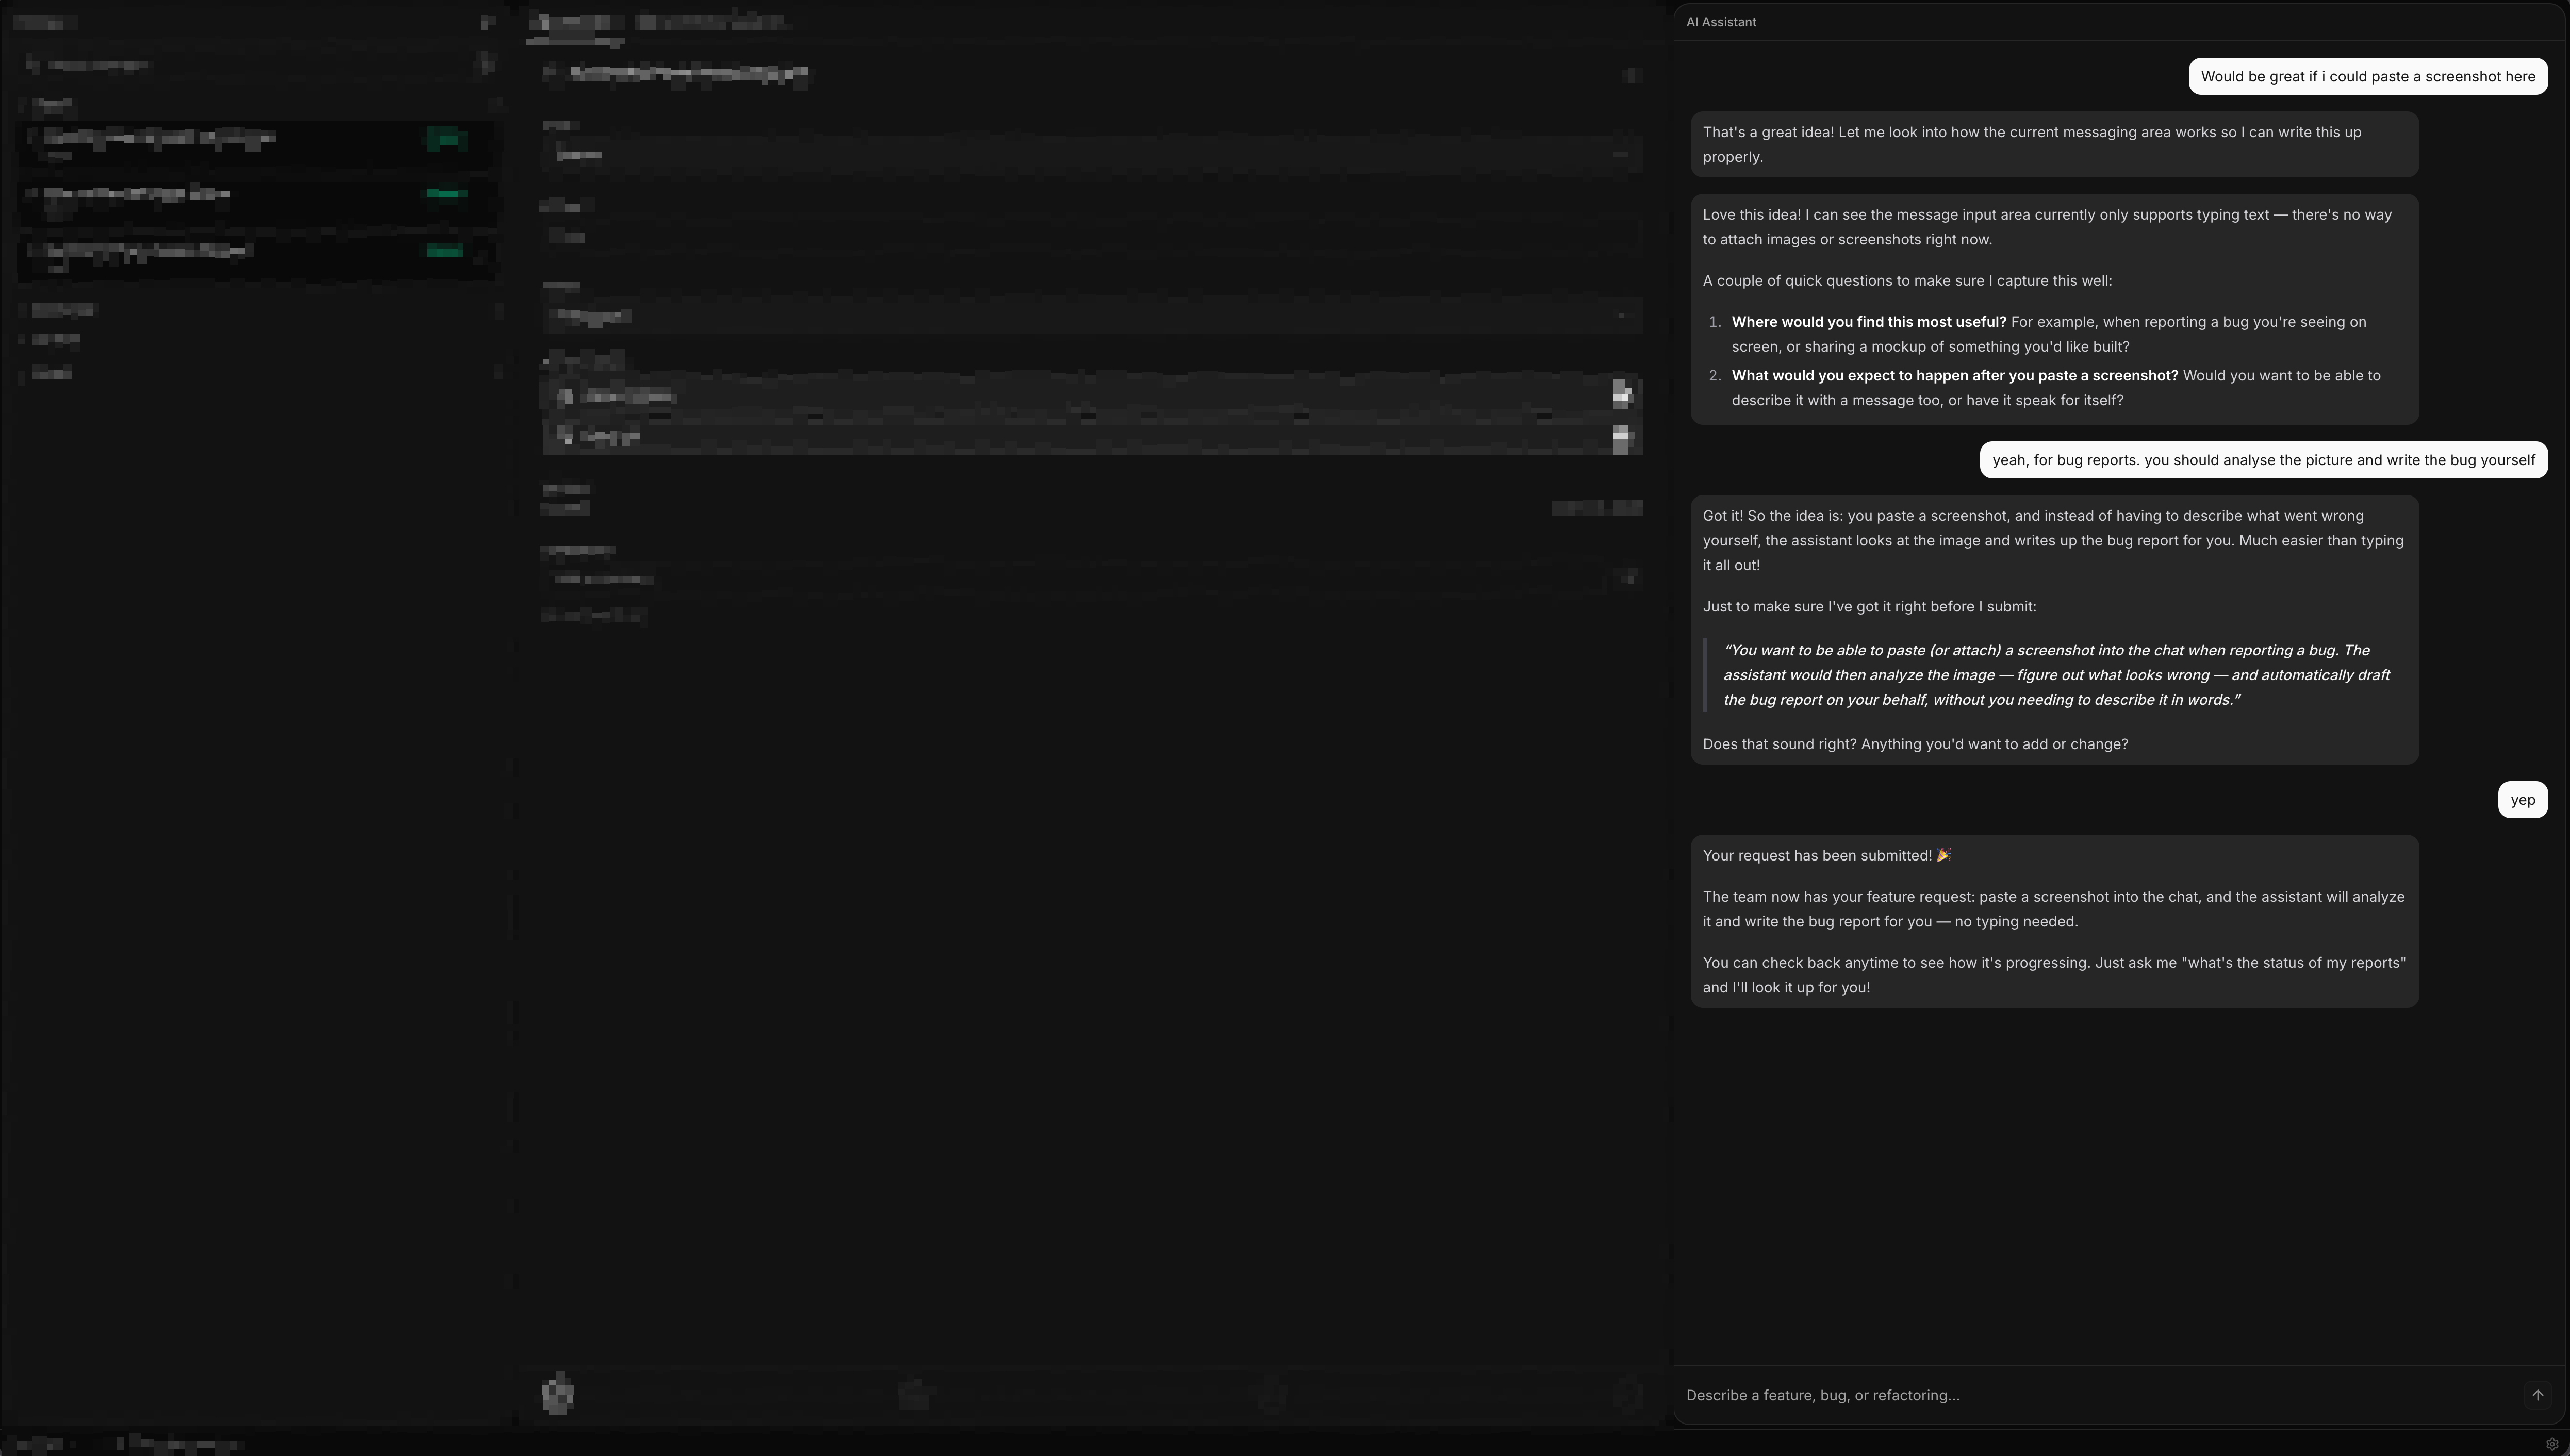Open assistant settings with the gear icon
This screenshot has width=2570, height=1456.
click(2553, 1444)
